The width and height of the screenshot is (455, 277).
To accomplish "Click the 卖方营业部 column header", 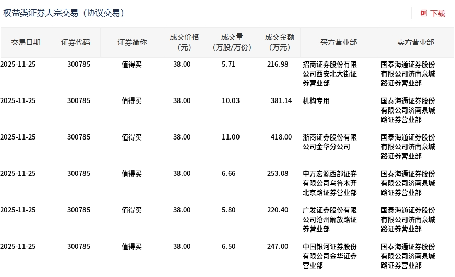I will click(x=415, y=42).
